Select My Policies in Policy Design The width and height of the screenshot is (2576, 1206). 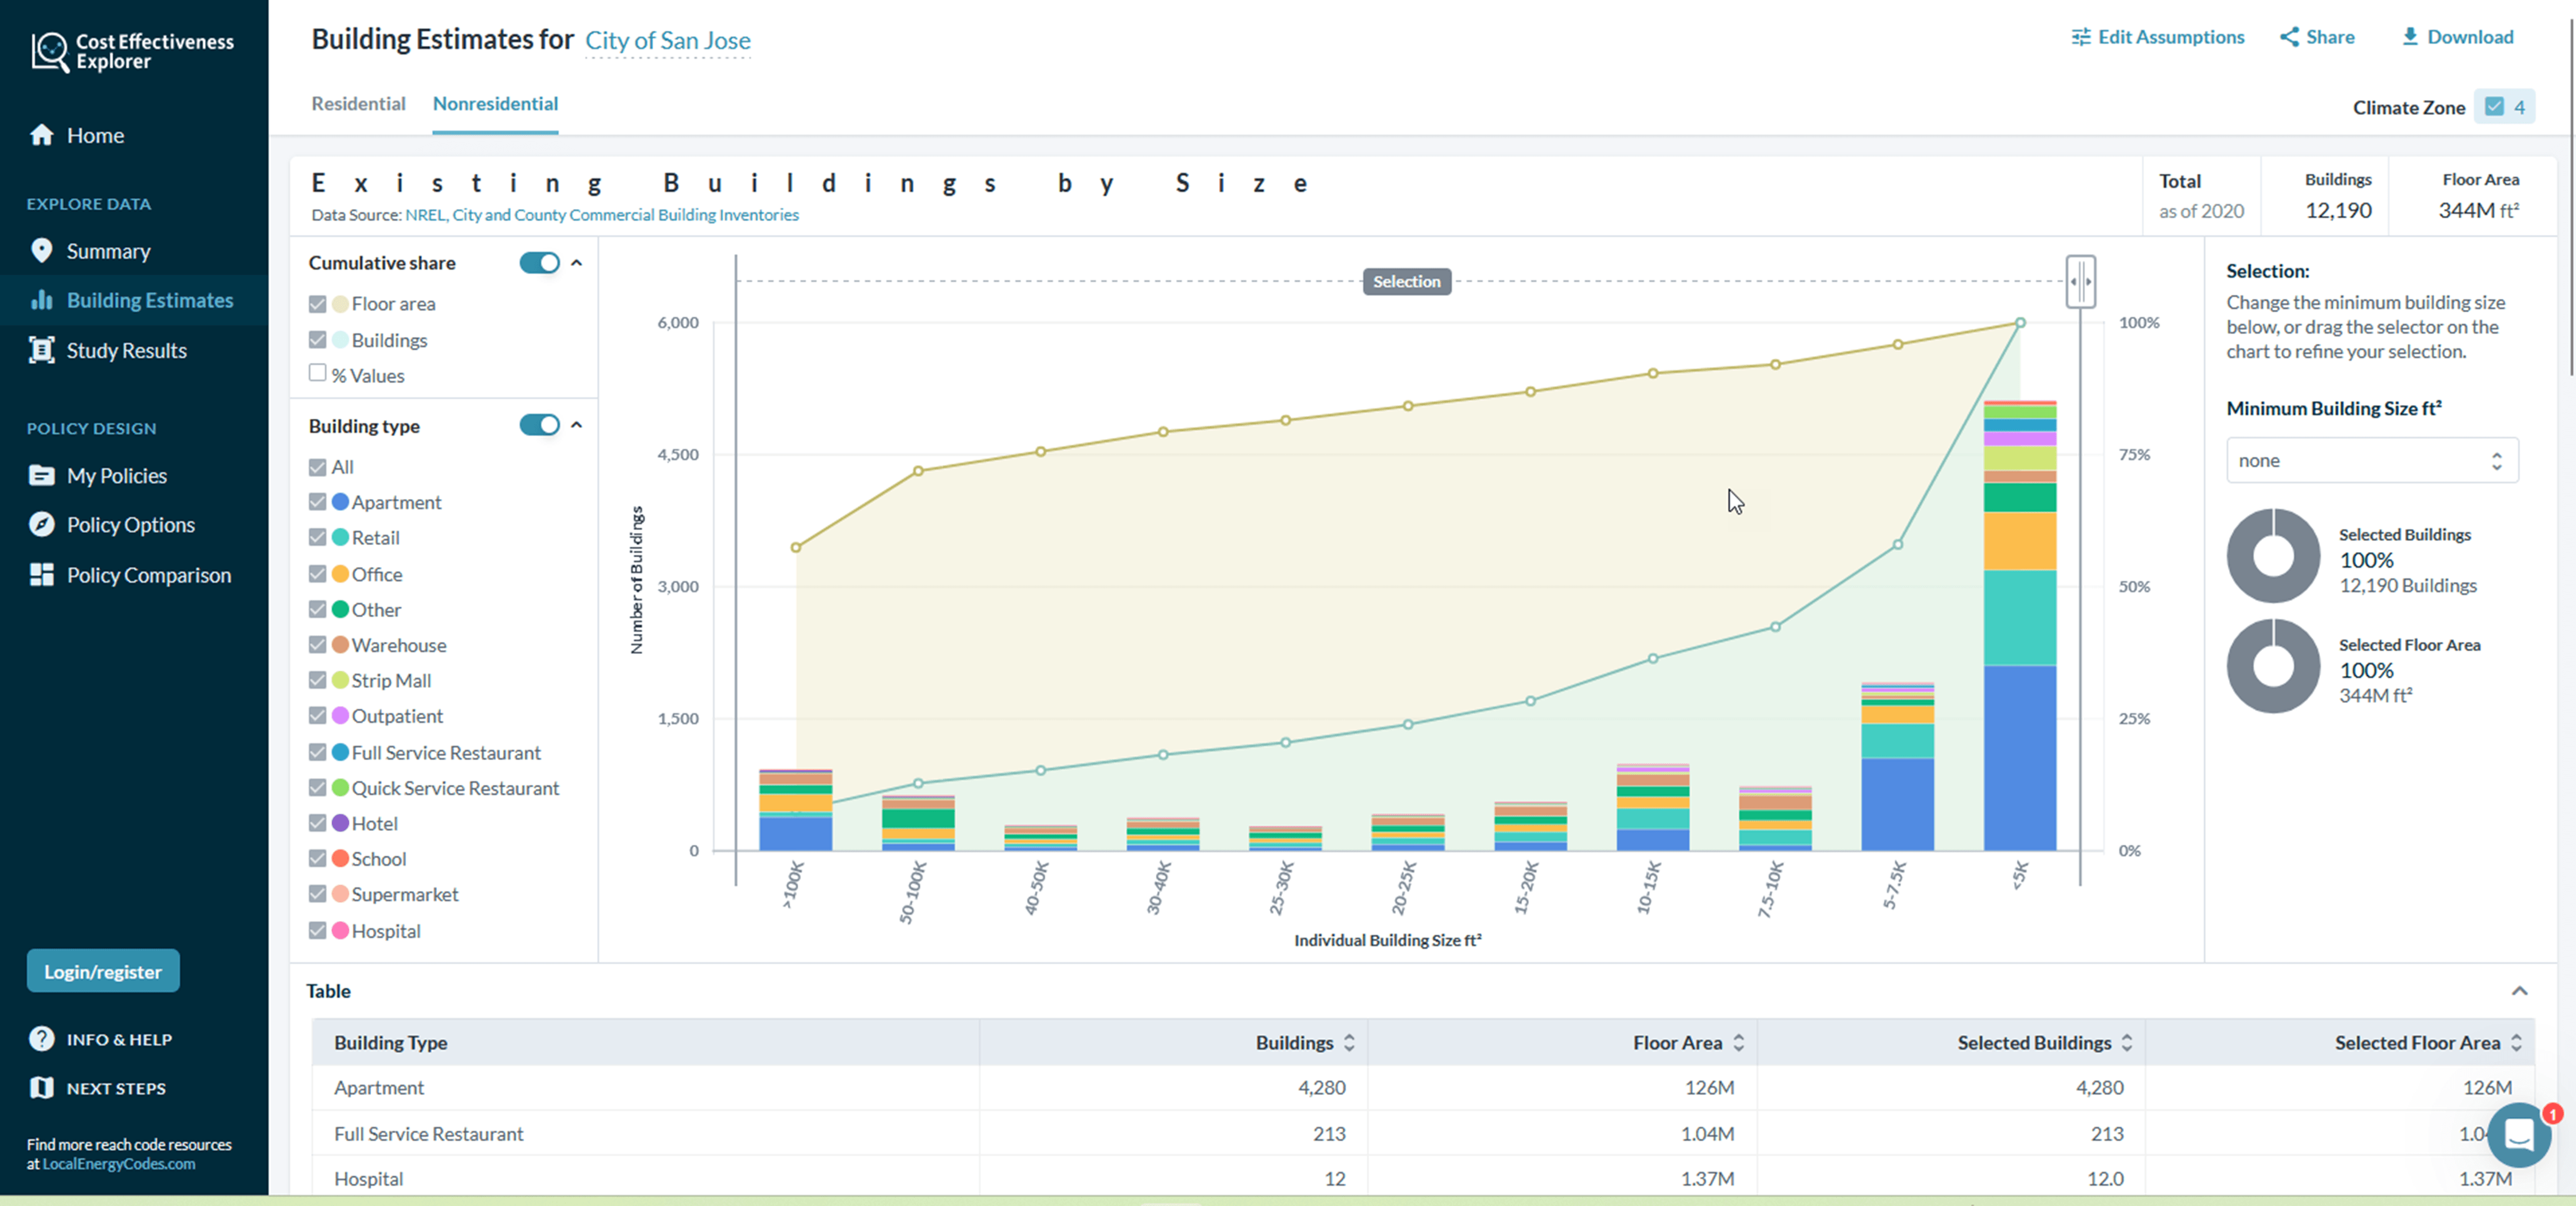point(41,475)
